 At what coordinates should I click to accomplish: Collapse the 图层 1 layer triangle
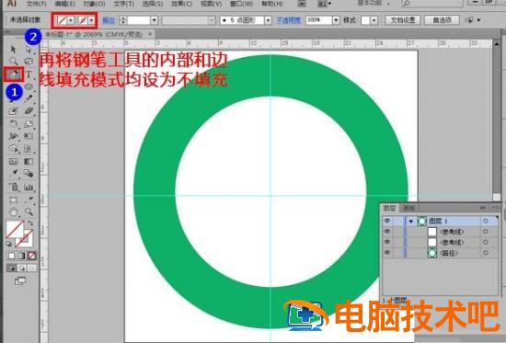411,222
